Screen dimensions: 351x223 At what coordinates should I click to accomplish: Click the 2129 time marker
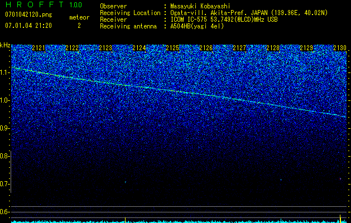[x=306, y=48]
